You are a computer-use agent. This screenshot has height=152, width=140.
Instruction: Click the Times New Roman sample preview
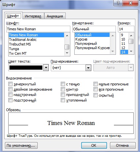(71, 123)
